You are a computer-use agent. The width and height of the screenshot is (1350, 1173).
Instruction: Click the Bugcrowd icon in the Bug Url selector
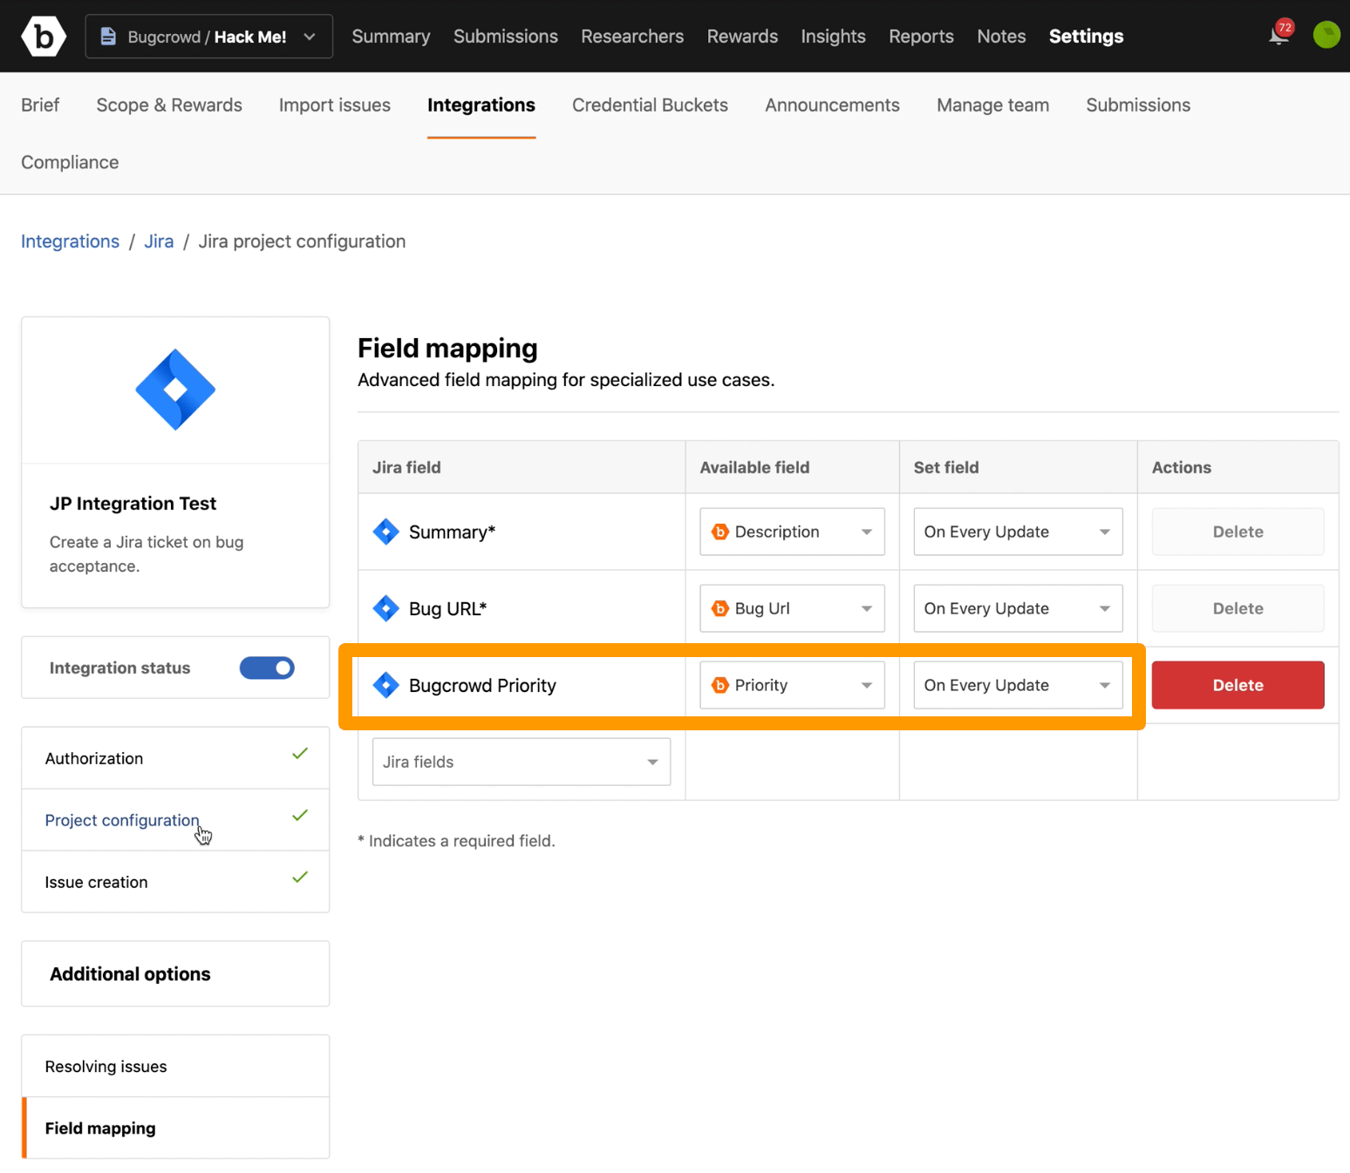(720, 608)
